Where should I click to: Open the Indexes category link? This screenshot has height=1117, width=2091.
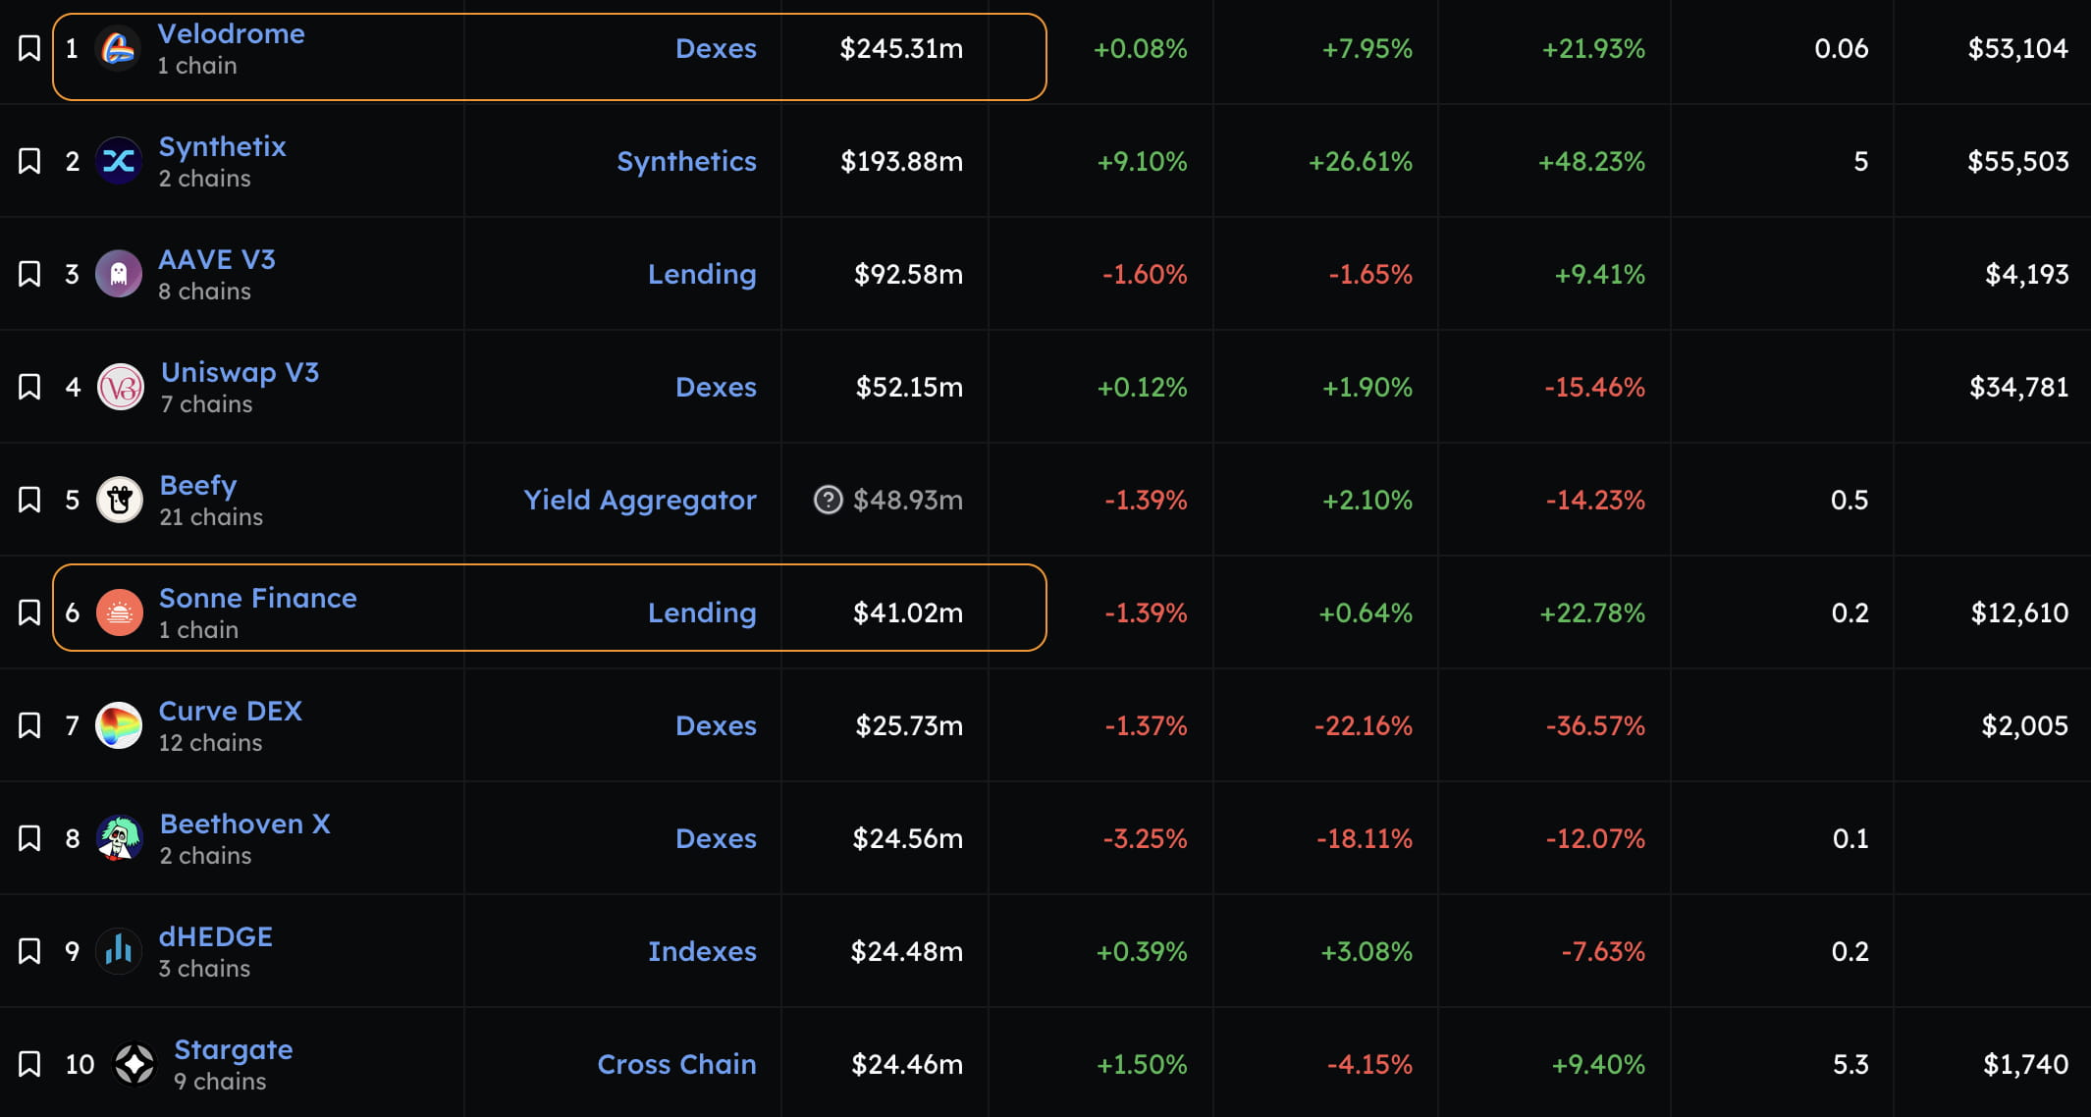click(702, 951)
